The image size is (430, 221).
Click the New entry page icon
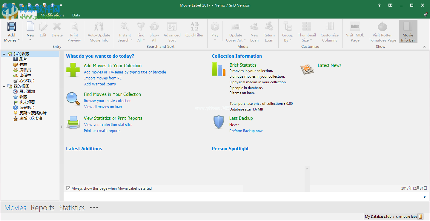(30, 27)
